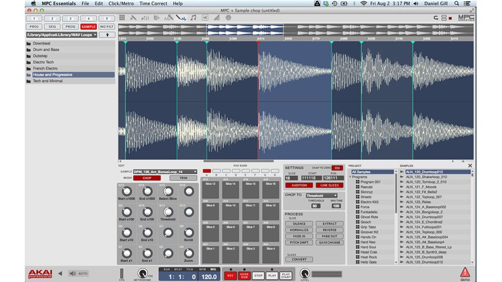Open the Step Sequence bars icon
This screenshot has width=502, height=282.
[217, 18]
